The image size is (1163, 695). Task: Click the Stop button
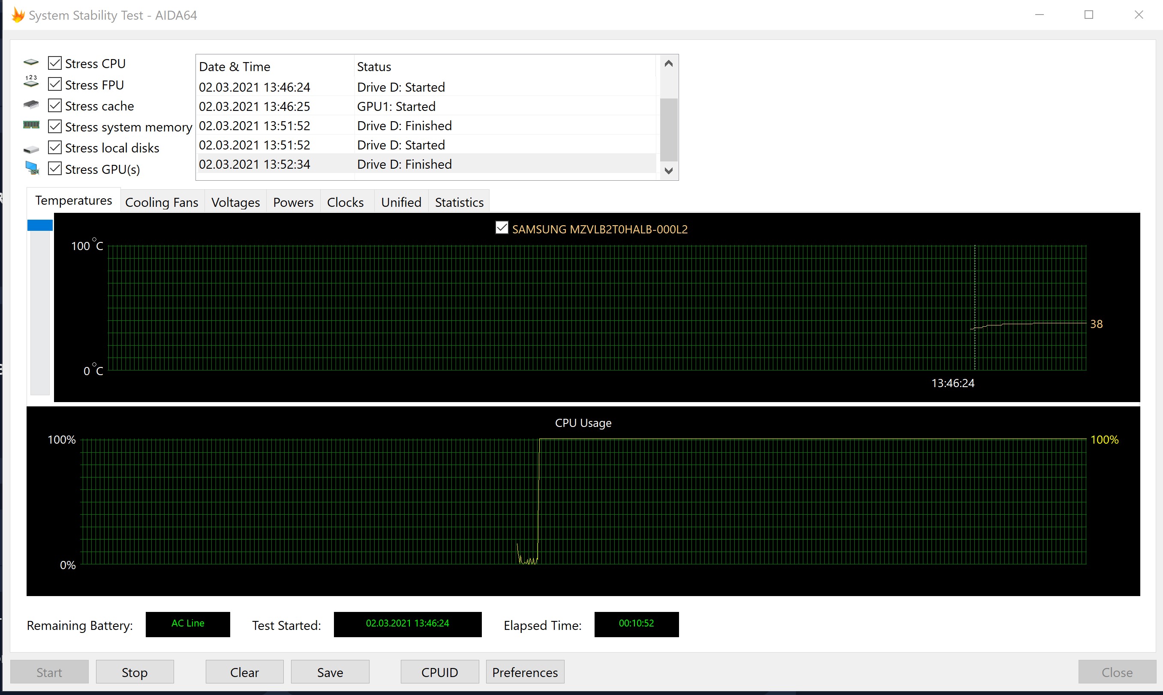[x=135, y=672]
